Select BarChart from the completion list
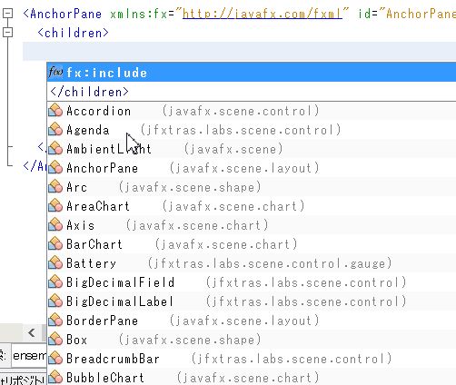456x385 pixels. (x=252, y=244)
